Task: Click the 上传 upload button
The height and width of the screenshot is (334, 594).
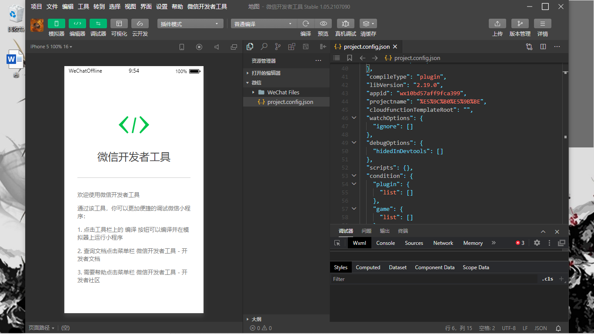Action: pyautogui.click(x=497, y=23)
